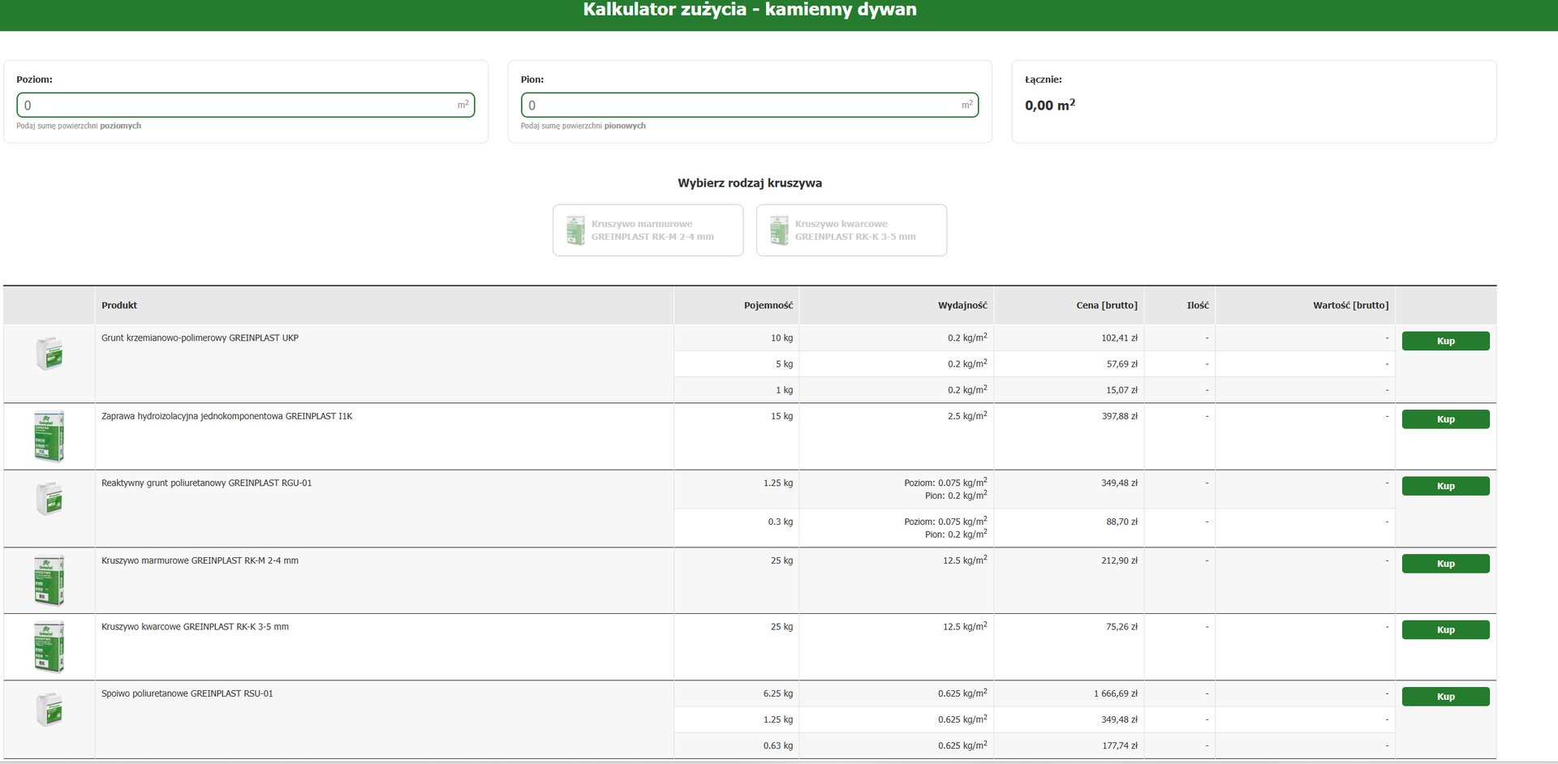Open product image of GREINPLAST RGU-01 canister
The height and width of the screenshot is (764, 1558).
tap(49, 499)
